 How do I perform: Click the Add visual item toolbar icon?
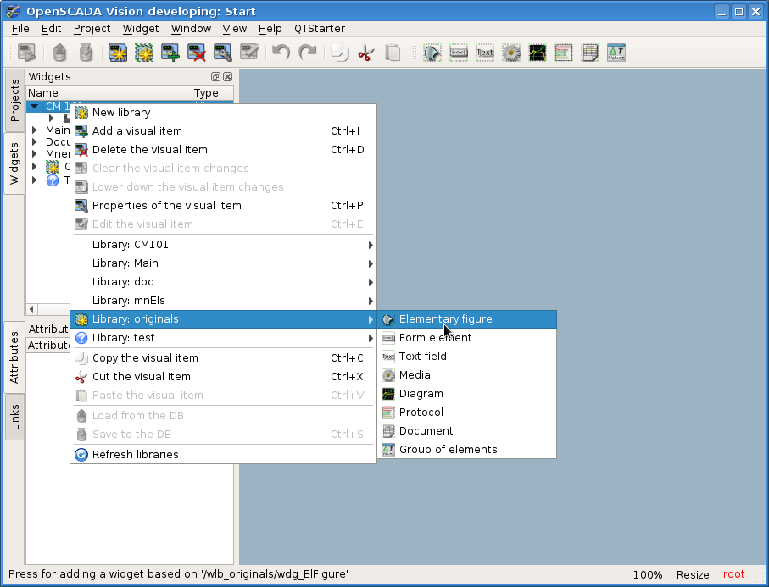pos(170,53)
